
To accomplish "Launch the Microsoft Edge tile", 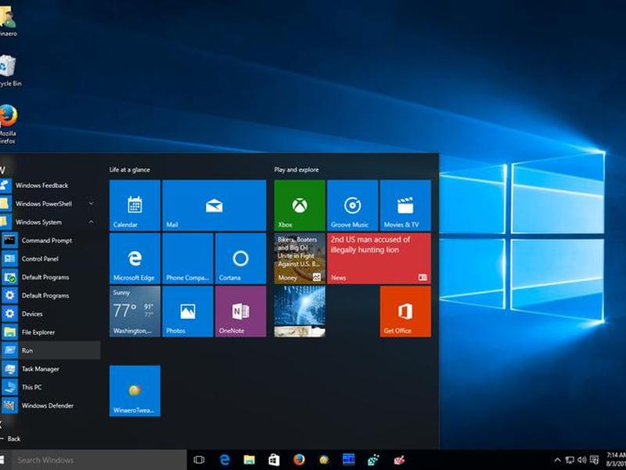I will [135, 258].
